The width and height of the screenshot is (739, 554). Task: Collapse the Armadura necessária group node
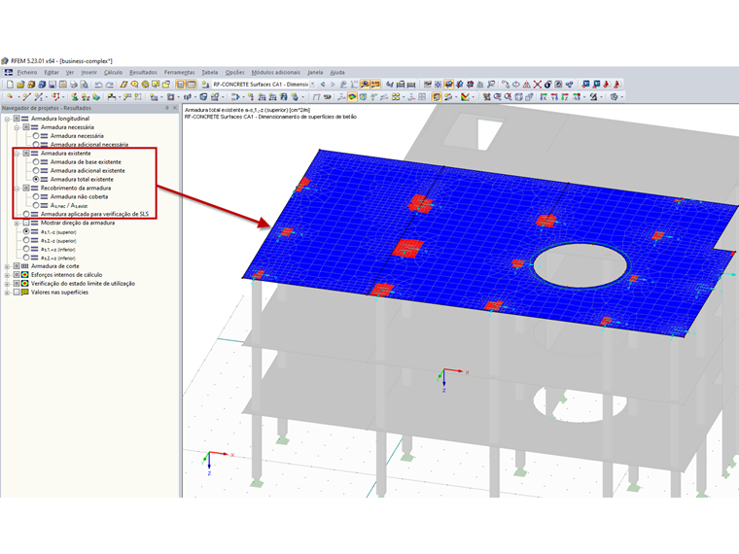(17, 127)
